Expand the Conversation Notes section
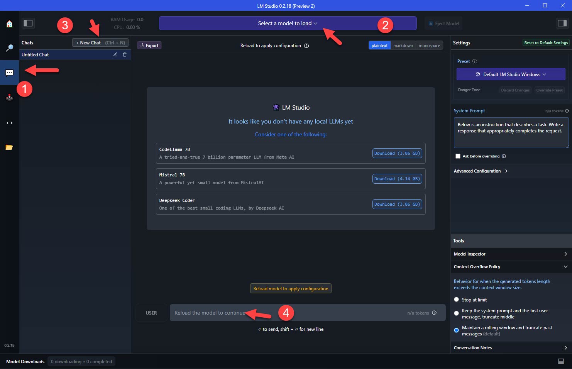 511,348
